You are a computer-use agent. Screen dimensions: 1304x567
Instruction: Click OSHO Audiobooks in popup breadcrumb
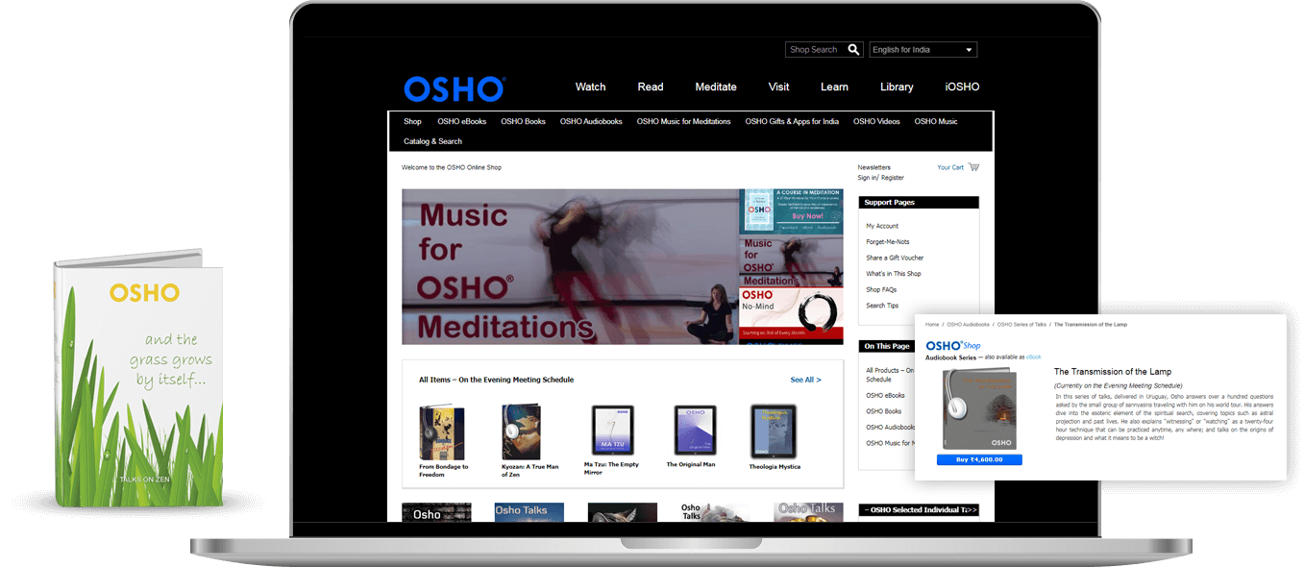click(968, 325)
